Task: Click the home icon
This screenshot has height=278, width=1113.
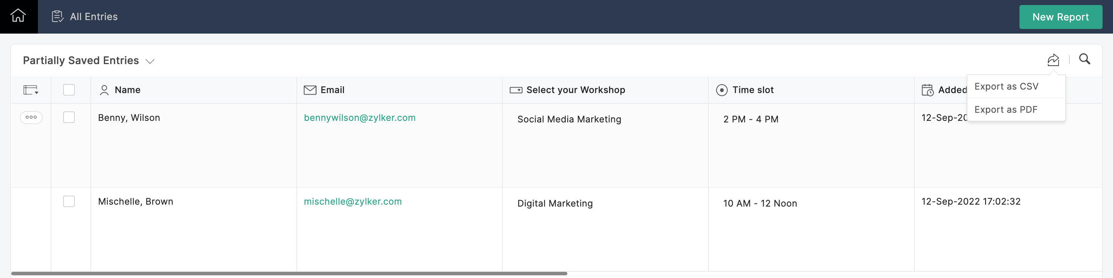Action: coord(18,16)
